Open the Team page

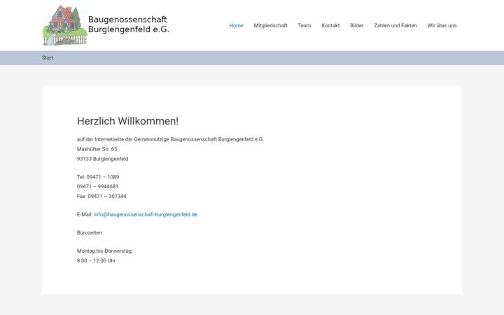click(x=304, y=25)
